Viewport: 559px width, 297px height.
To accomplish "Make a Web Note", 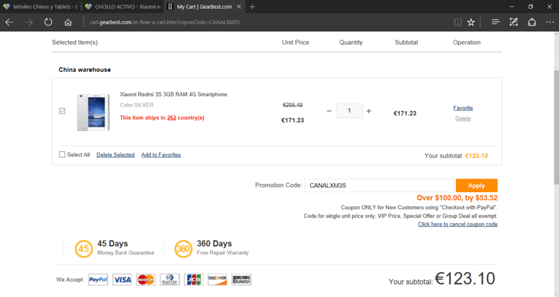I will (x=514, y=22).
